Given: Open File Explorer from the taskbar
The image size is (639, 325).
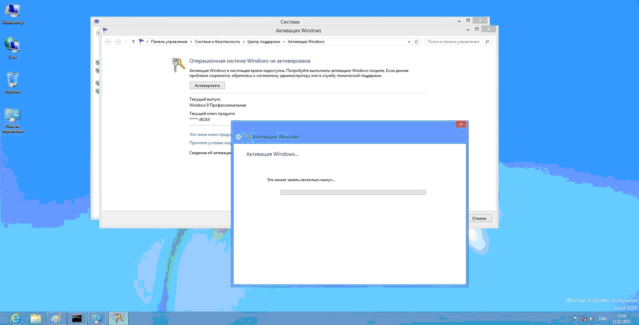Looking at the screenshot, I should [x=35, y=318].
